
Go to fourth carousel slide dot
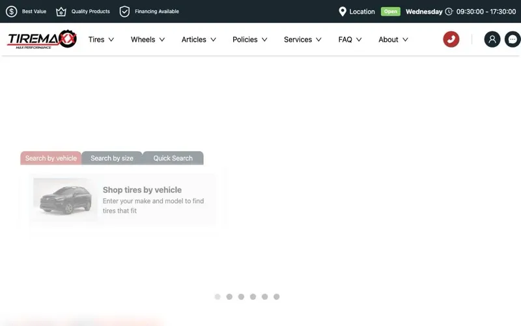point(253,297)
